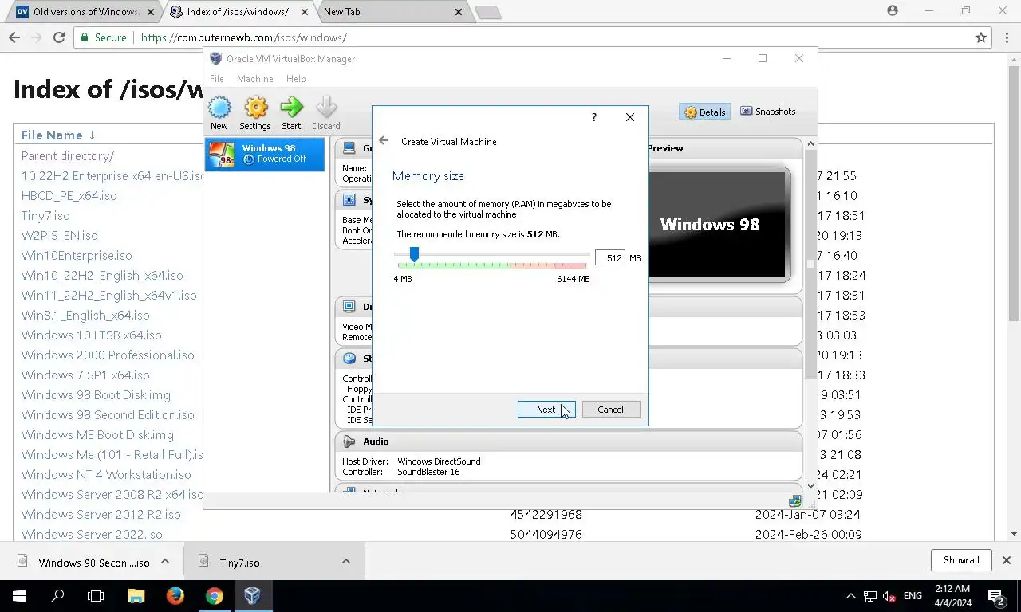Open the notification center icon
The image size is (1021, 612).
click(x=996, y=596)
